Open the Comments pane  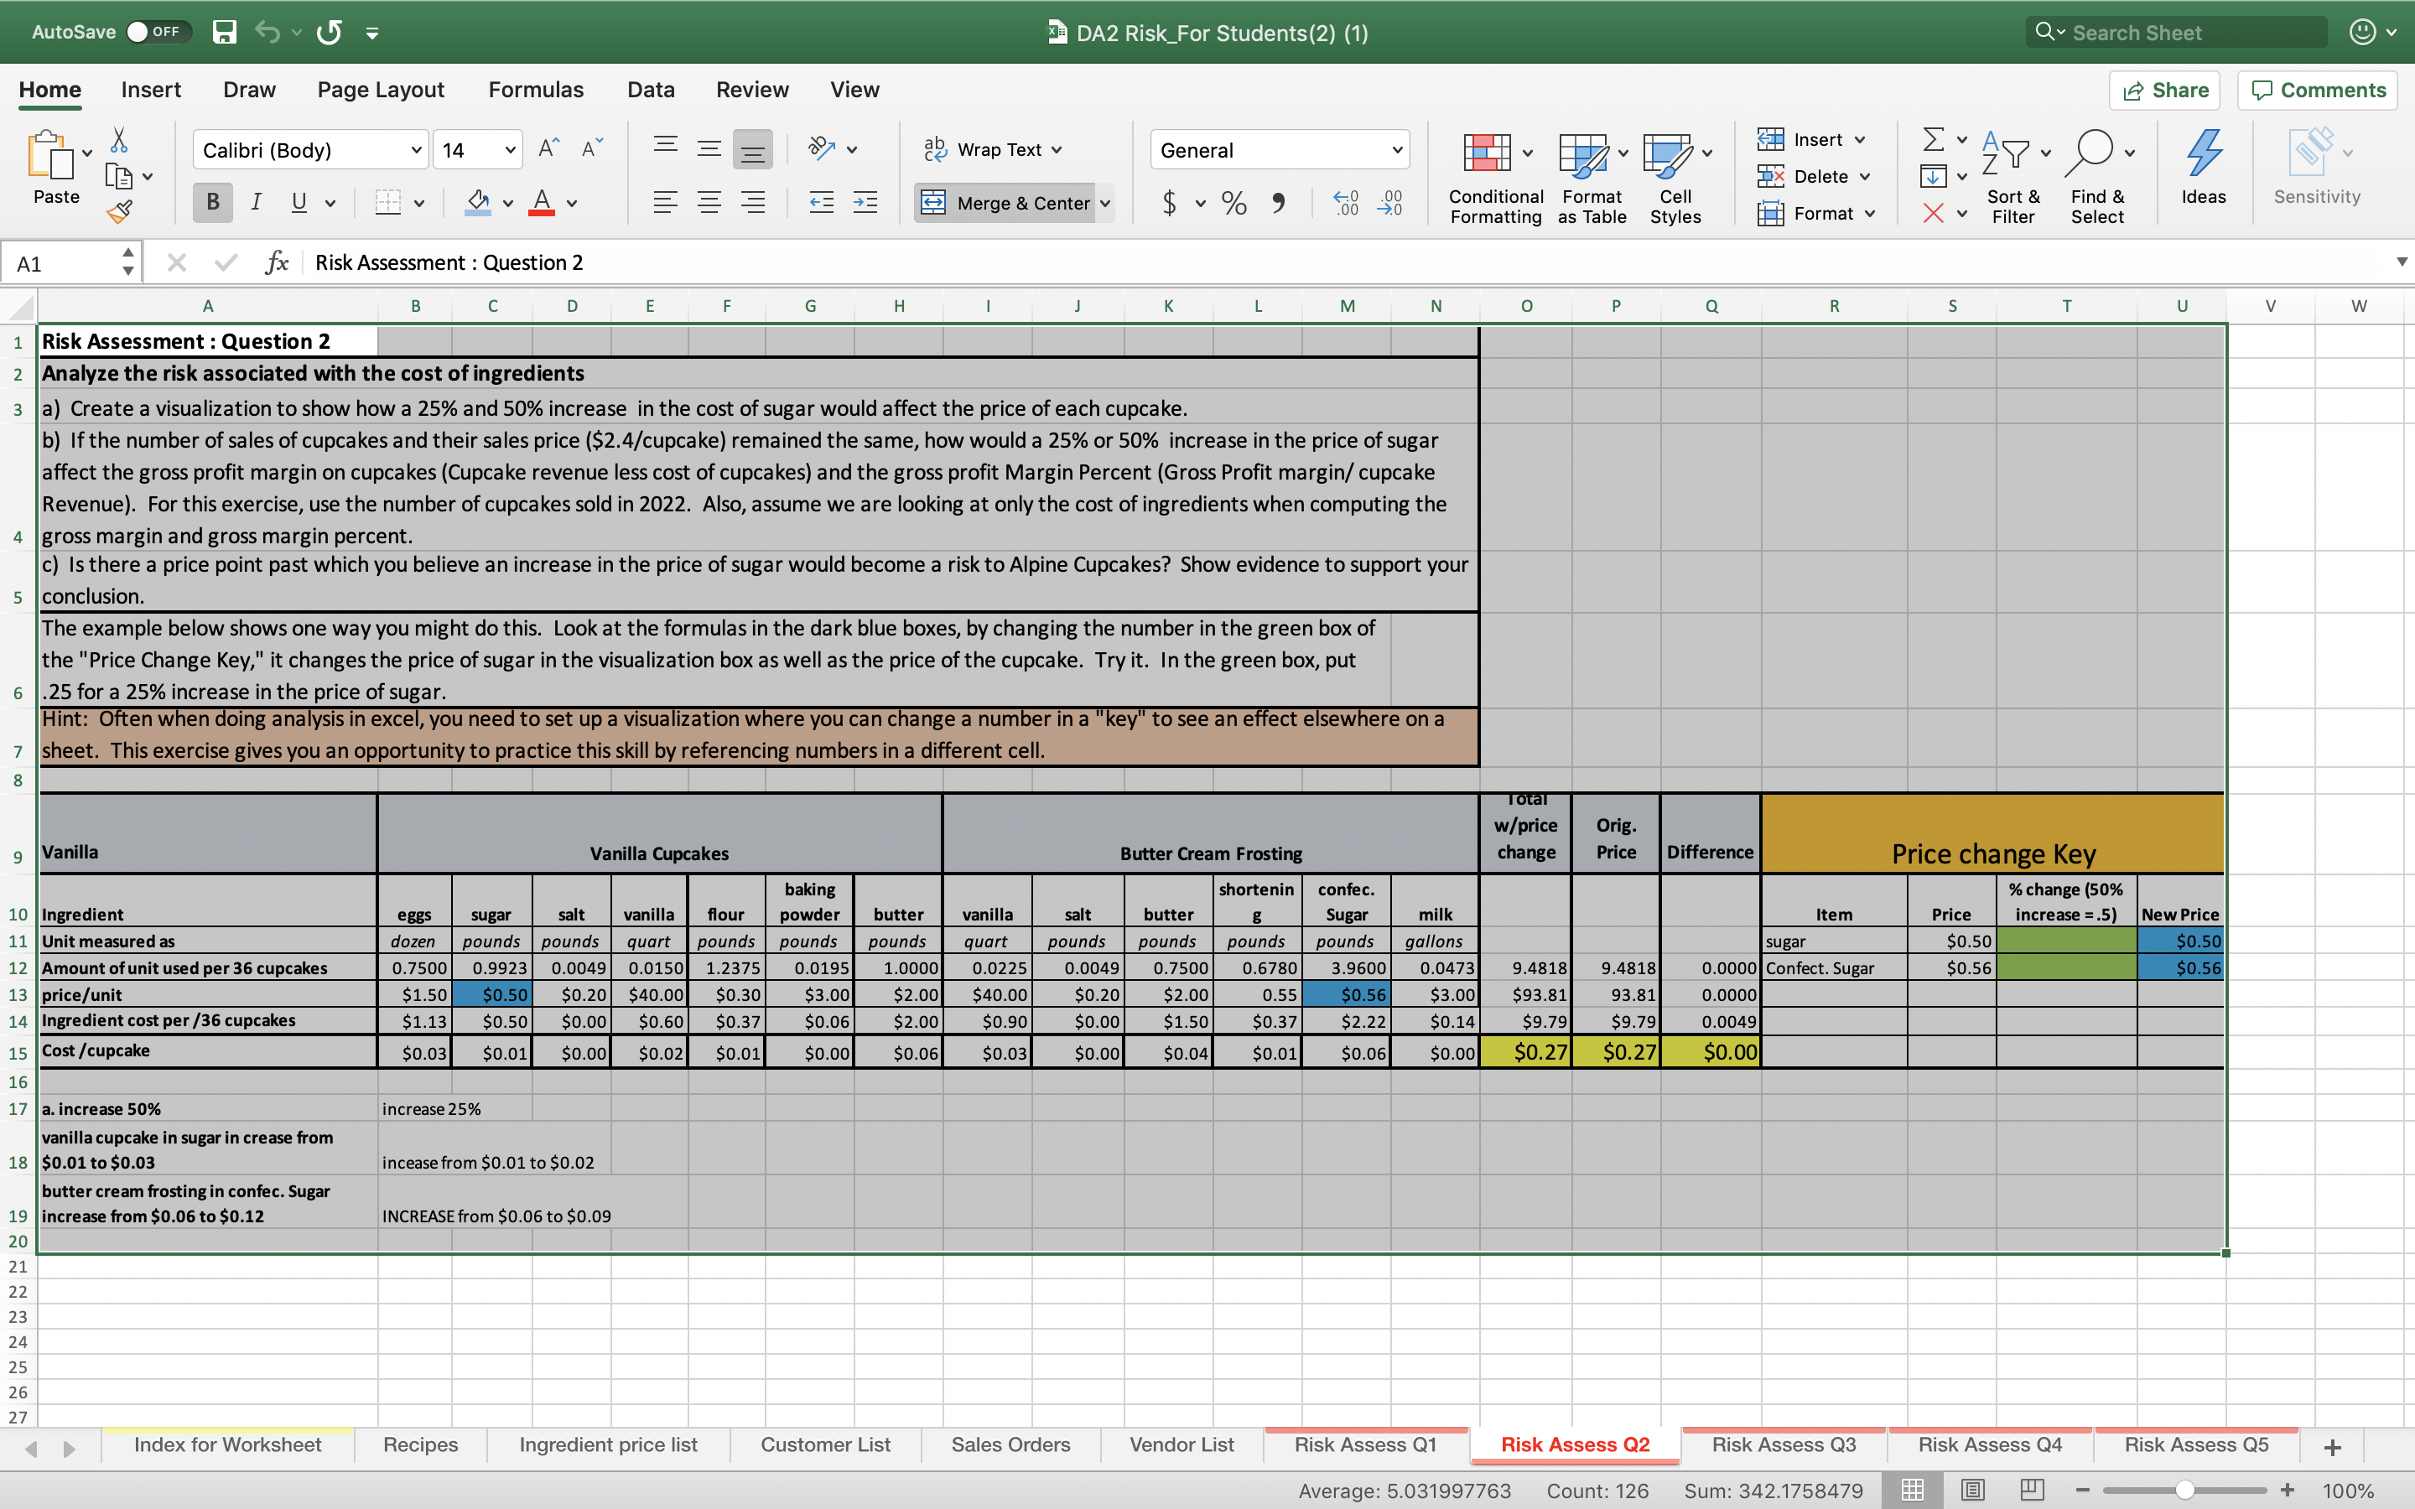click(x=2316, y=90)
